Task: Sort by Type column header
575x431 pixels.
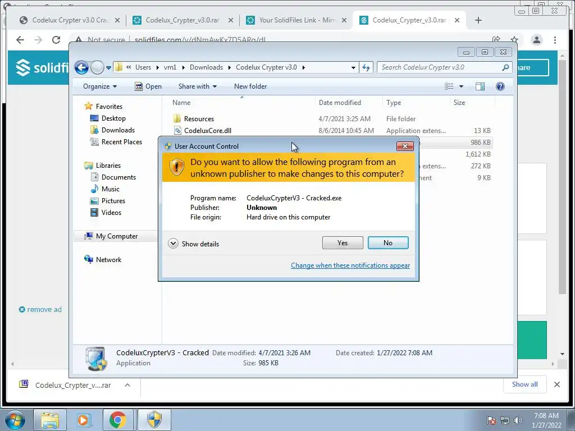Action: 394,103
